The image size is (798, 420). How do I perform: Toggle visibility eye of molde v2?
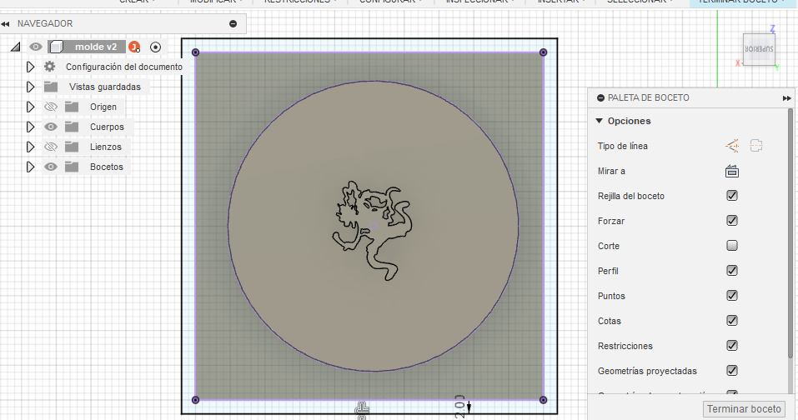pos(35,47)
